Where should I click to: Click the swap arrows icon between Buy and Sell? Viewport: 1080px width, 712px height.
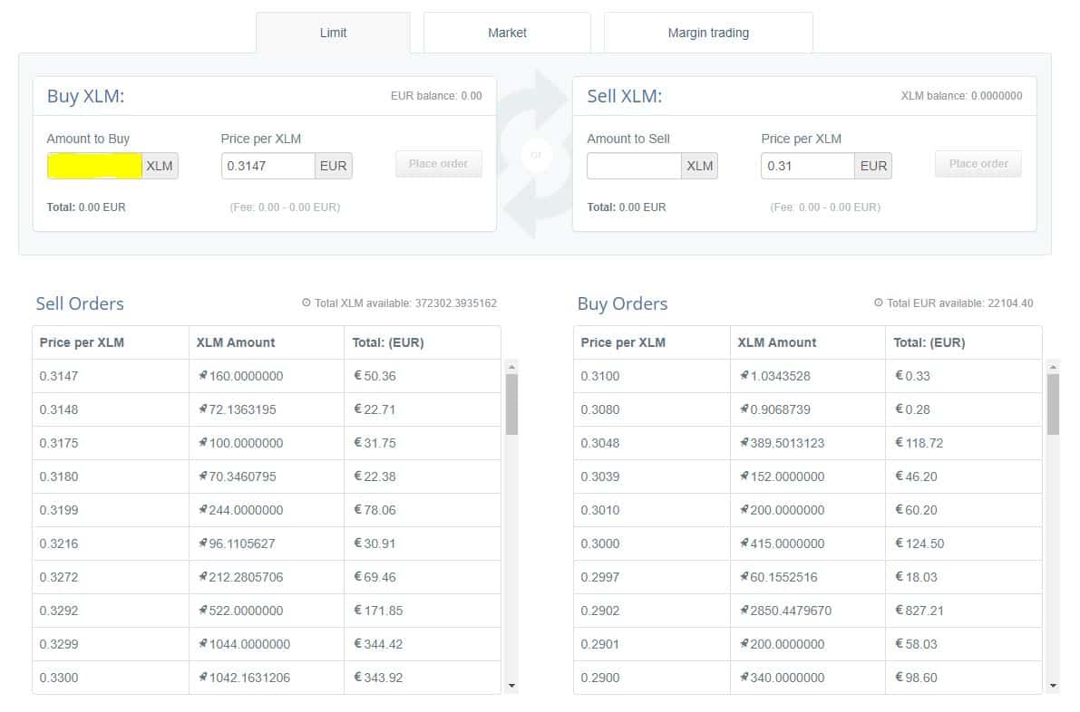coord(535,155)
